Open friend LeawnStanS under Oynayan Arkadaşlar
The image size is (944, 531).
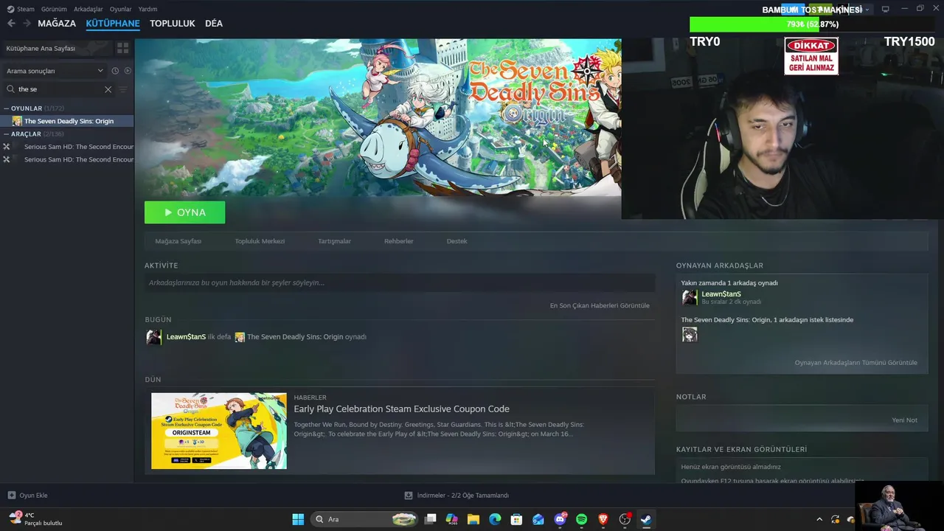(721, 294)
